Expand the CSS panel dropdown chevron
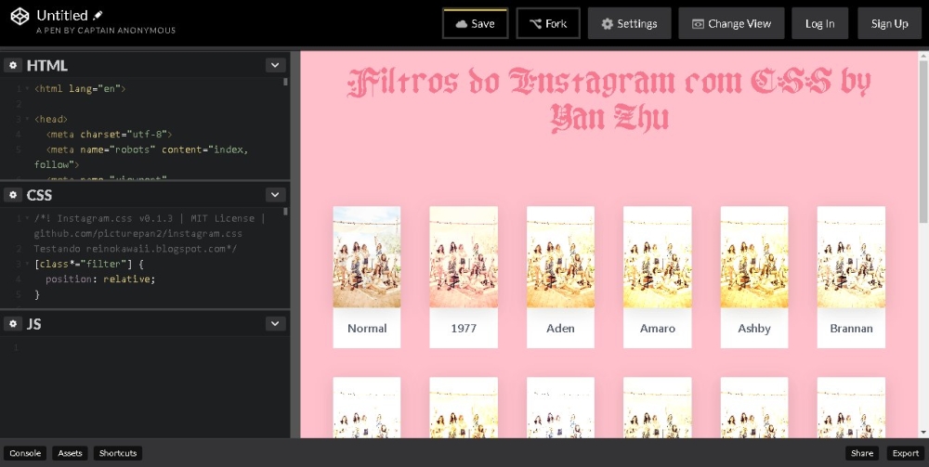 click(275, 195)
